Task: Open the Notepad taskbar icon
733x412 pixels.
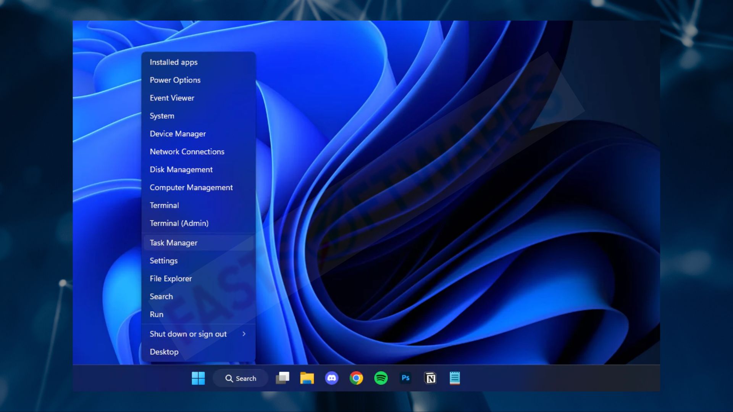Action: 455,378
